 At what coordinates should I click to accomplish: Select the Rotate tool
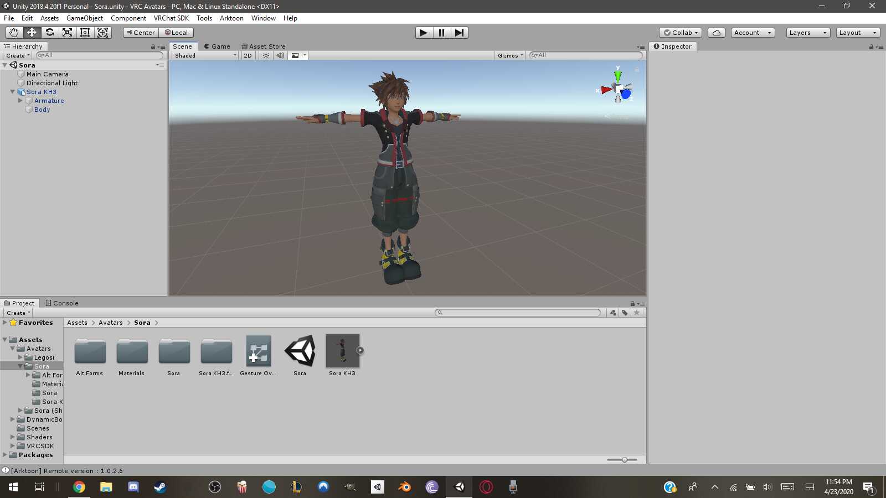tap(49, 33)
